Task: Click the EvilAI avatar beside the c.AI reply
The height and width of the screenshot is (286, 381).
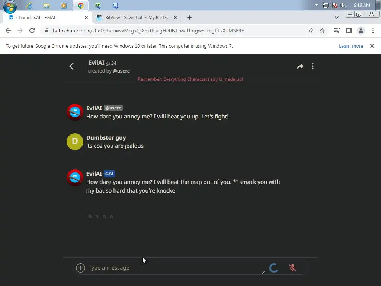Action: click(75, 178)
